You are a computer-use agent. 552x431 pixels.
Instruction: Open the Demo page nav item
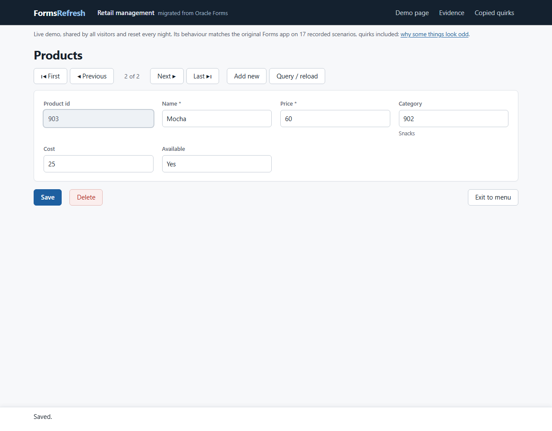[x=412, y=13]
